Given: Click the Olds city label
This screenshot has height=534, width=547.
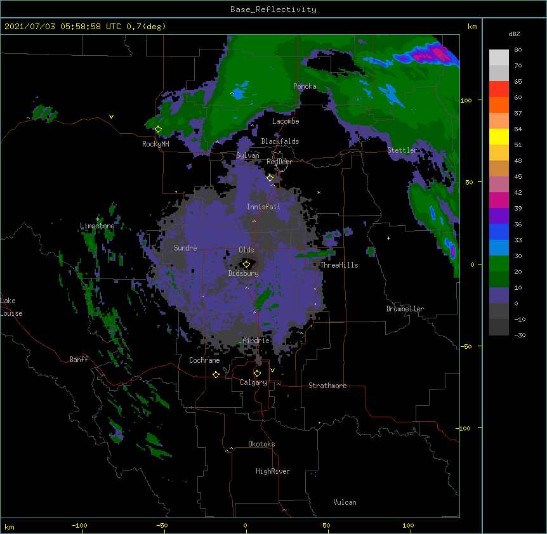Looking at the screenshot, I should coord(246,250).
